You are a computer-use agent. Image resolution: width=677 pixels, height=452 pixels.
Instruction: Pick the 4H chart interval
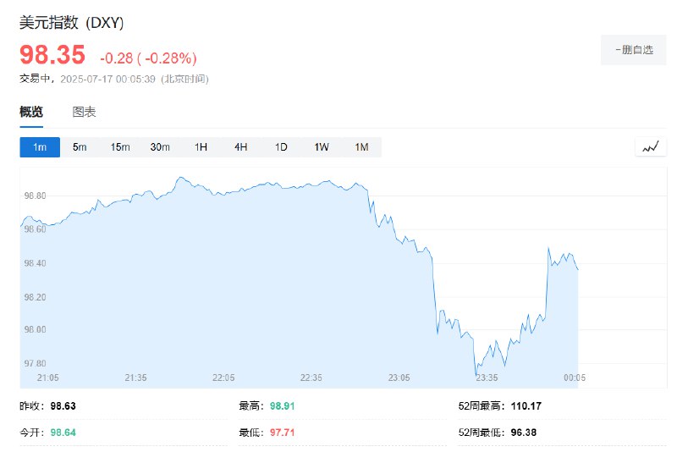tap(241, 147)
